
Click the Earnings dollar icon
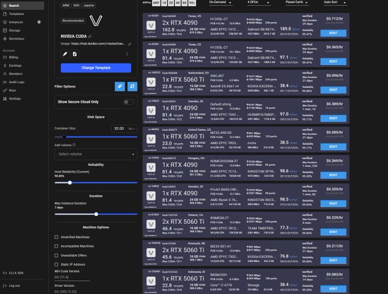5,66
